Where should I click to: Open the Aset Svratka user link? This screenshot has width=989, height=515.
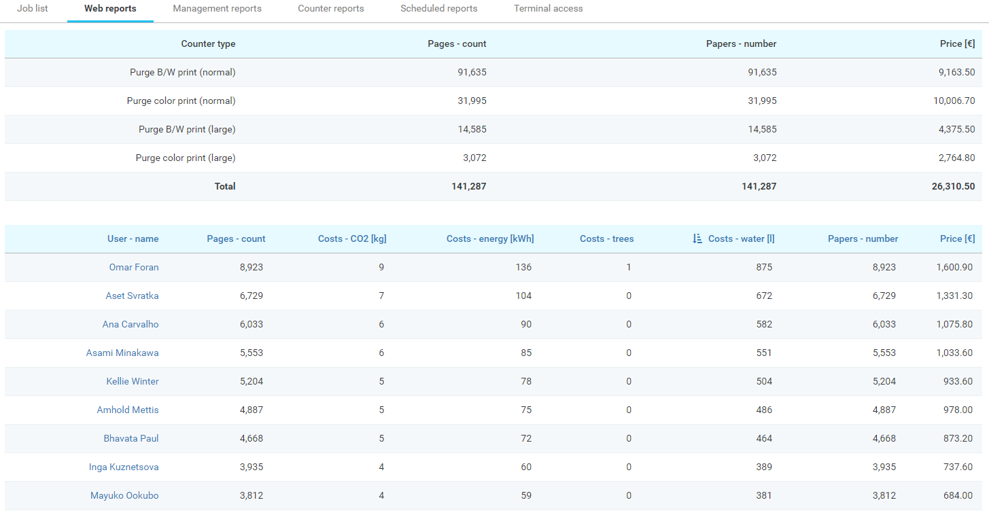coord(132,296)
